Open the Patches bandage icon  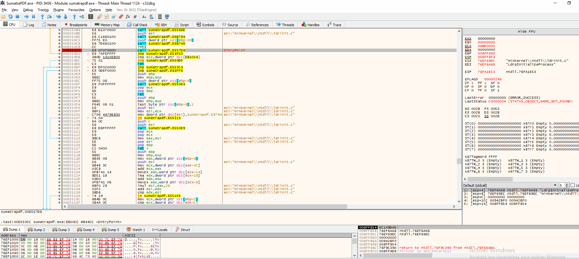pyautogui.click(x=100, y=17)
